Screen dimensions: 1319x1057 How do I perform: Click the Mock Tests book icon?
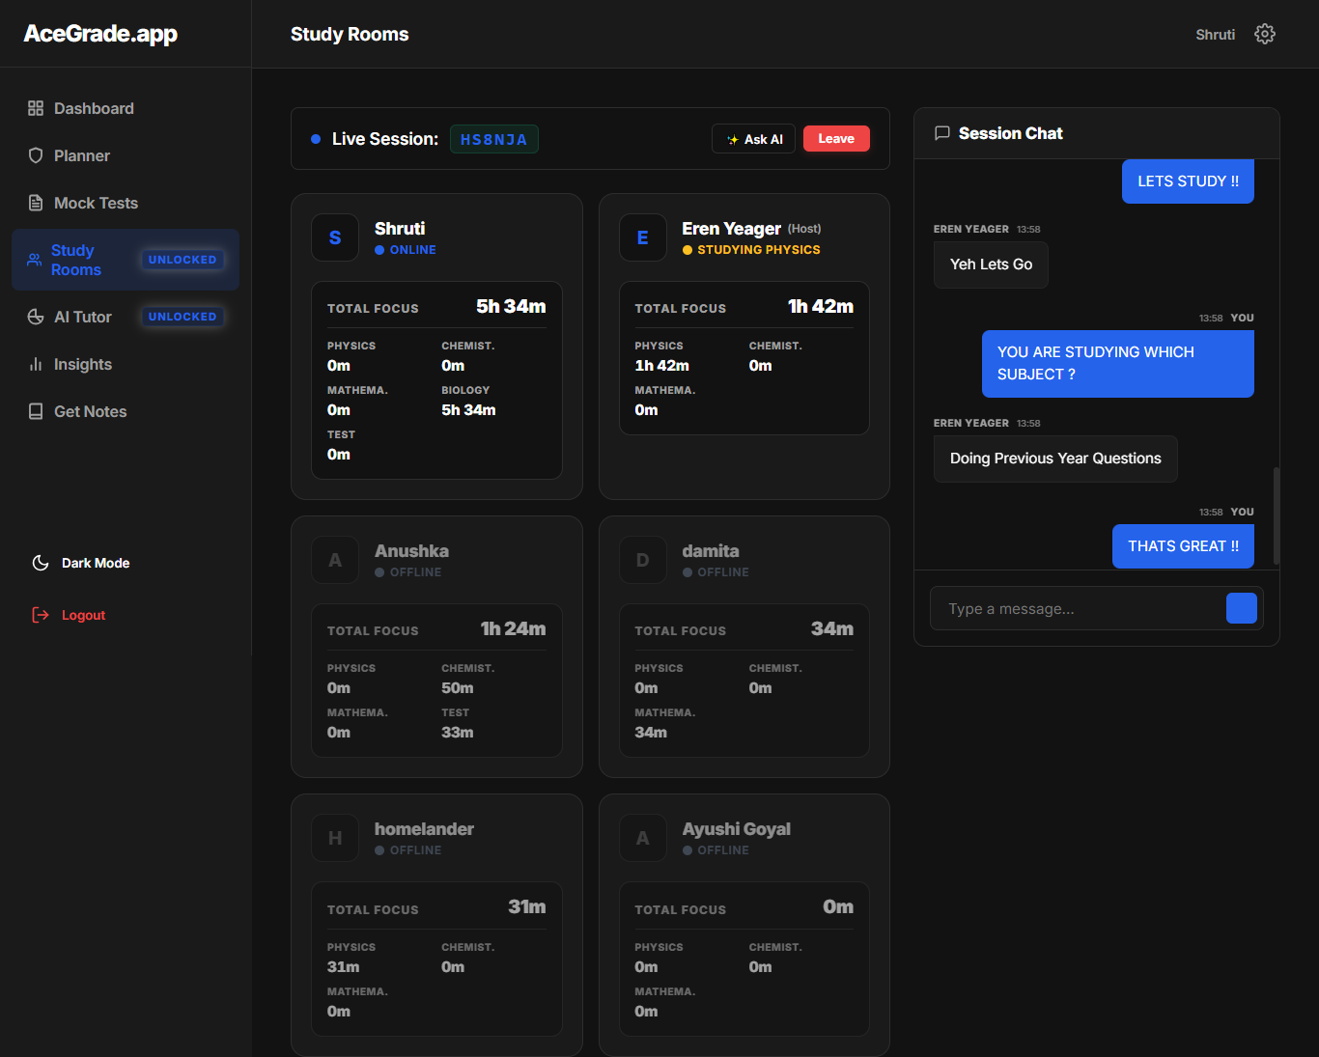click(36, 203)
